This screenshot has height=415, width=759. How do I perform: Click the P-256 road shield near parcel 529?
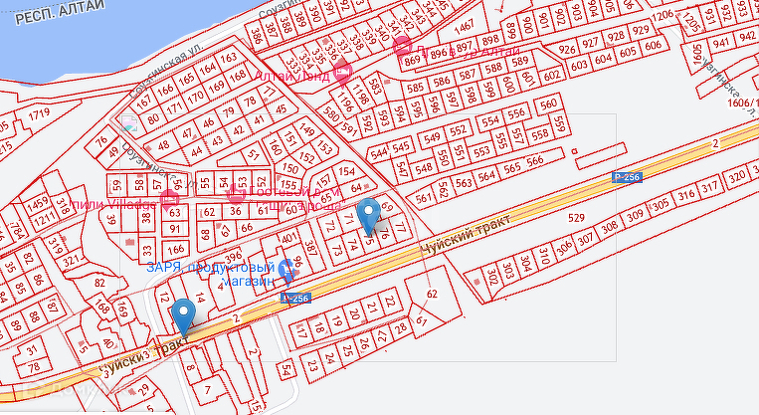[x=627, y=177]
